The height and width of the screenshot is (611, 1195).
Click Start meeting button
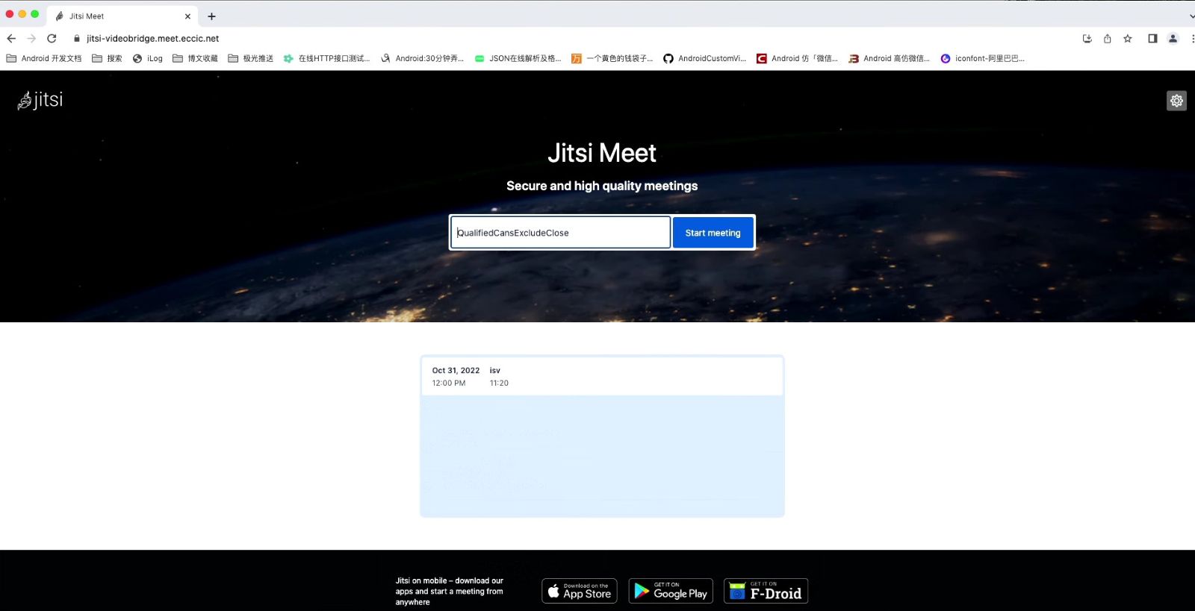713,233
